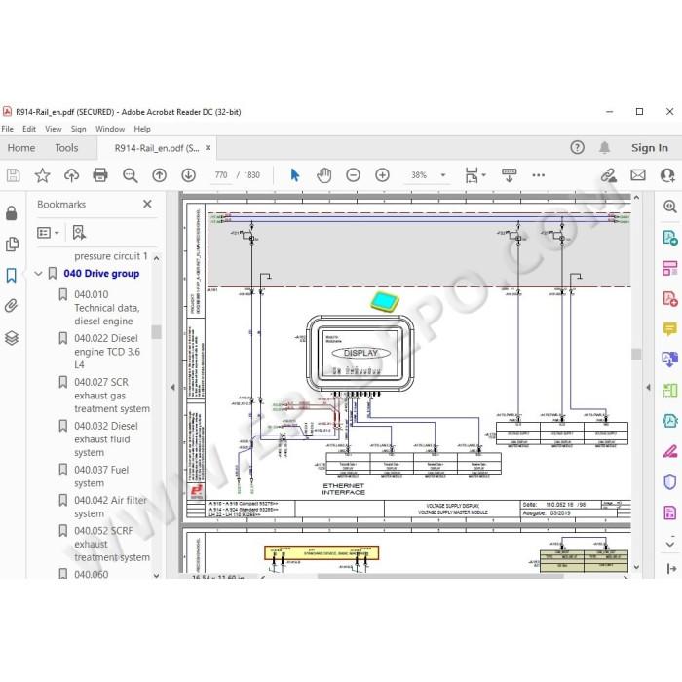The width and height of the screenshot is (682, 682).
Task: Switch to the Tools tab
Action: click(66, 148)
